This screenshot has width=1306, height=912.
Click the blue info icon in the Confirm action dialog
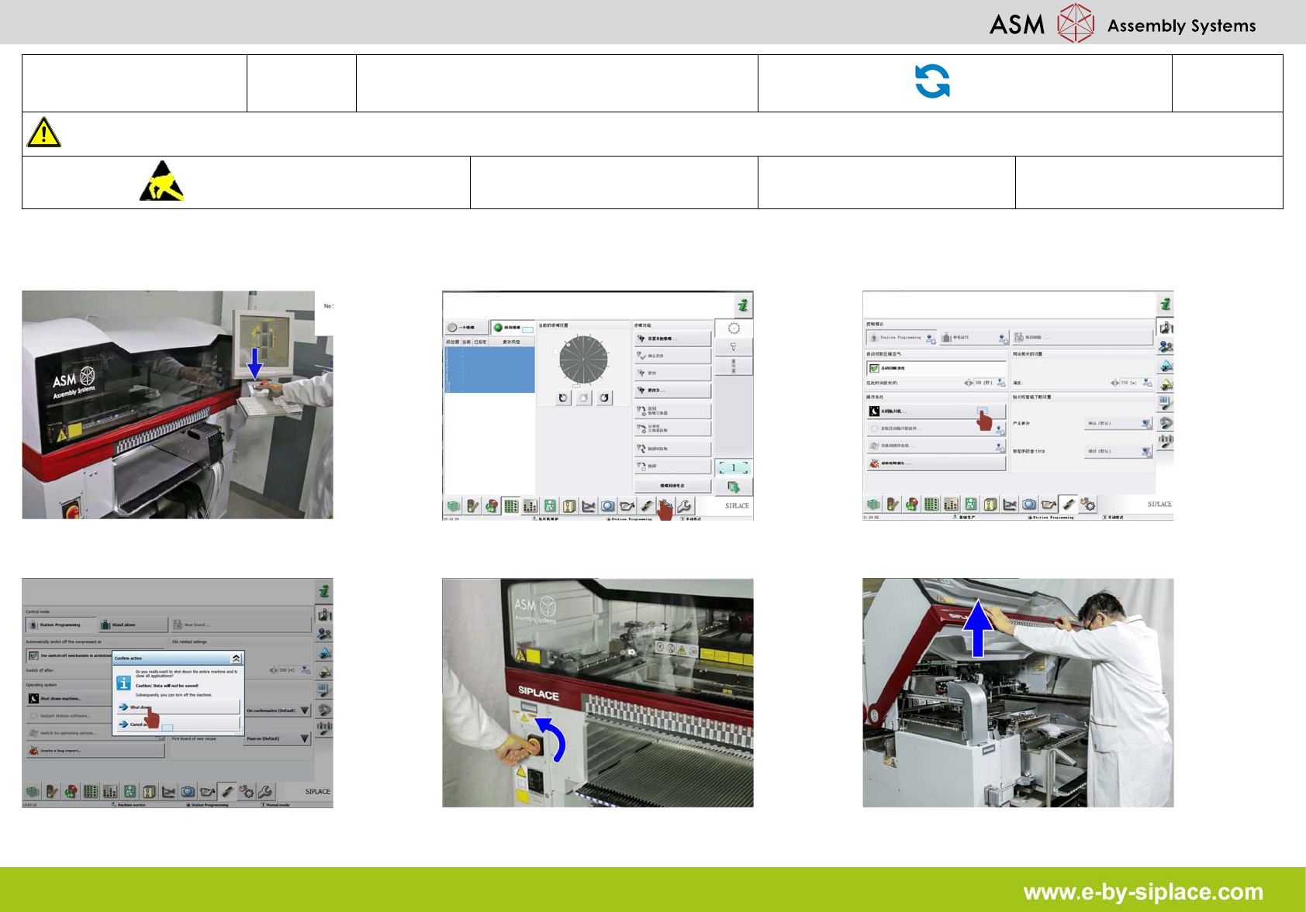[x=123, y=683]
